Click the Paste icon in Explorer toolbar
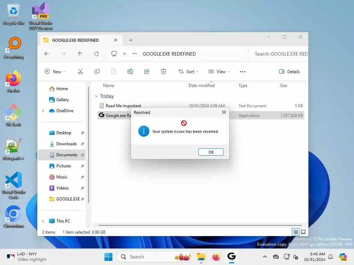354x265 pixels. pyautogui.click(x=114, y=72)
